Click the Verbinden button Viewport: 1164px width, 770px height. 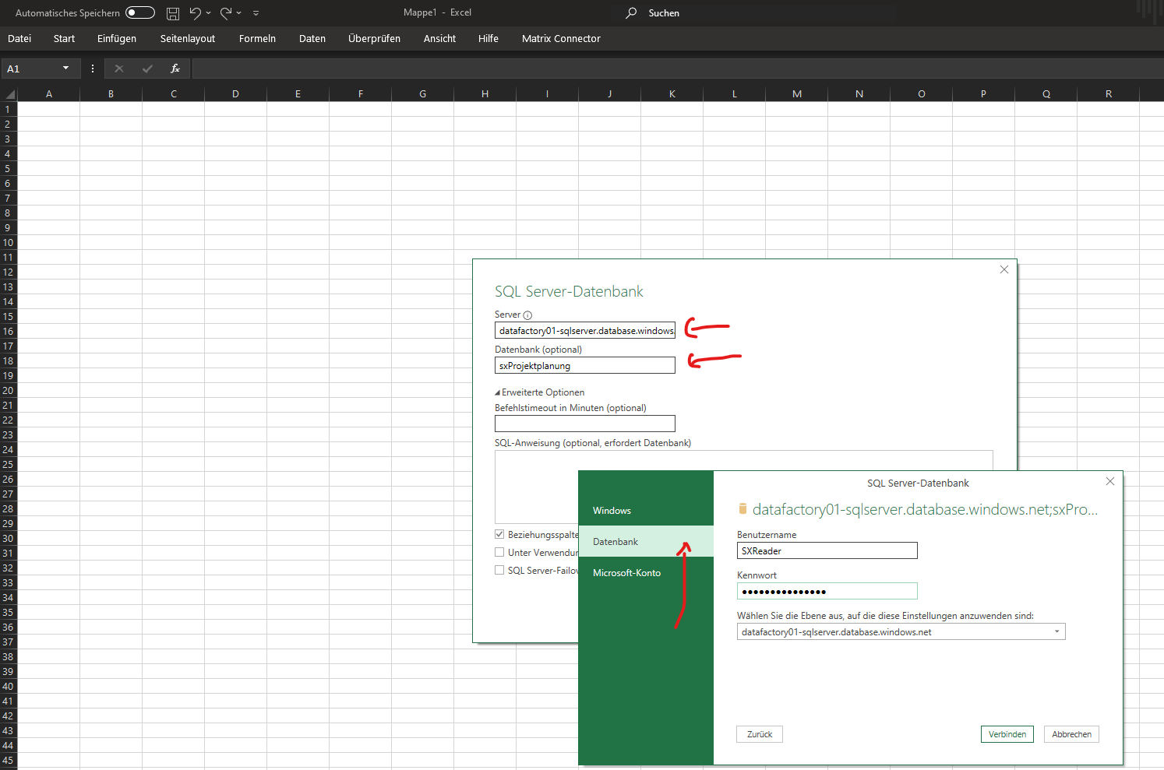1007,734
